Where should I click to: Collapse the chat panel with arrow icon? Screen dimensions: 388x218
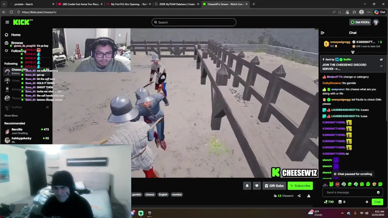[323, 33]
